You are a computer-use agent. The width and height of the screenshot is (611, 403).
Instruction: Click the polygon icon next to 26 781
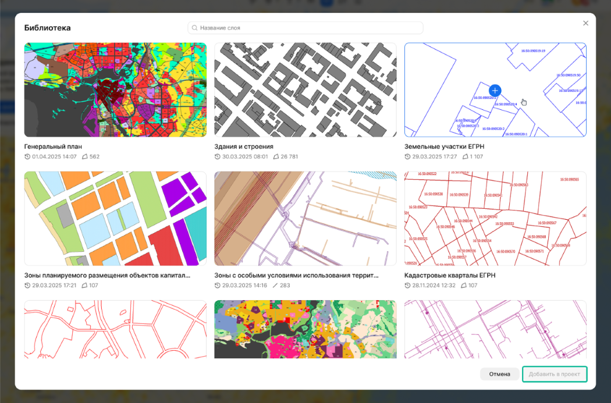pos(276,157)
